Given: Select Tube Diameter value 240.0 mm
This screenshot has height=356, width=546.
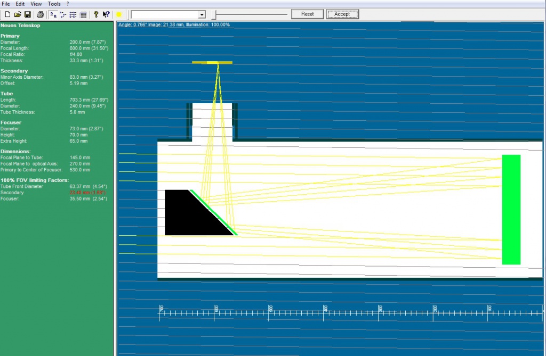Looking at the screenshot, I should pyautogui.click(x=87, y=106).
